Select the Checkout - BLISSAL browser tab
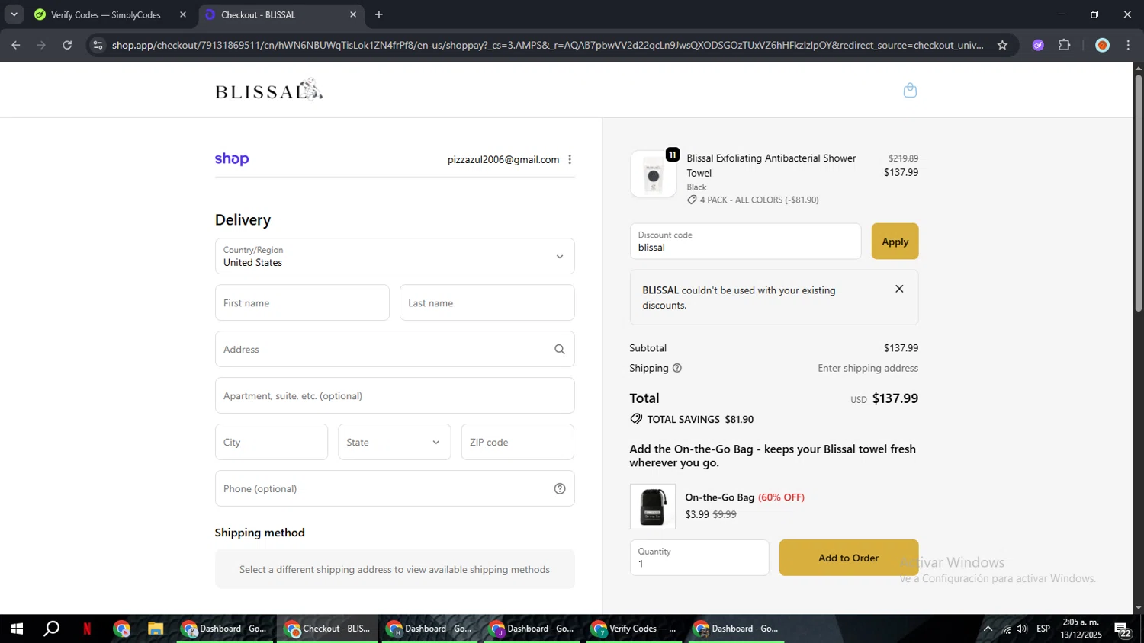This screenshot has height=643, width=1144. 281,14
